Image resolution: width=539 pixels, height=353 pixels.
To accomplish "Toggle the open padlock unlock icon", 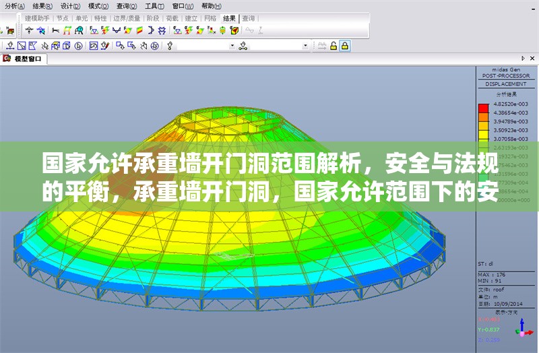I will coord(334,45).
